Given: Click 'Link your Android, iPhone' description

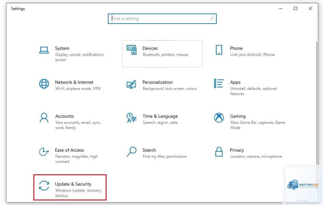Looking at the screenshot, I should point(252,55).
